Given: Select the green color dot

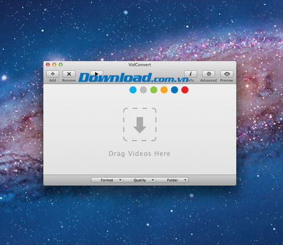Looking at the screenshot, I should (154, 90).
